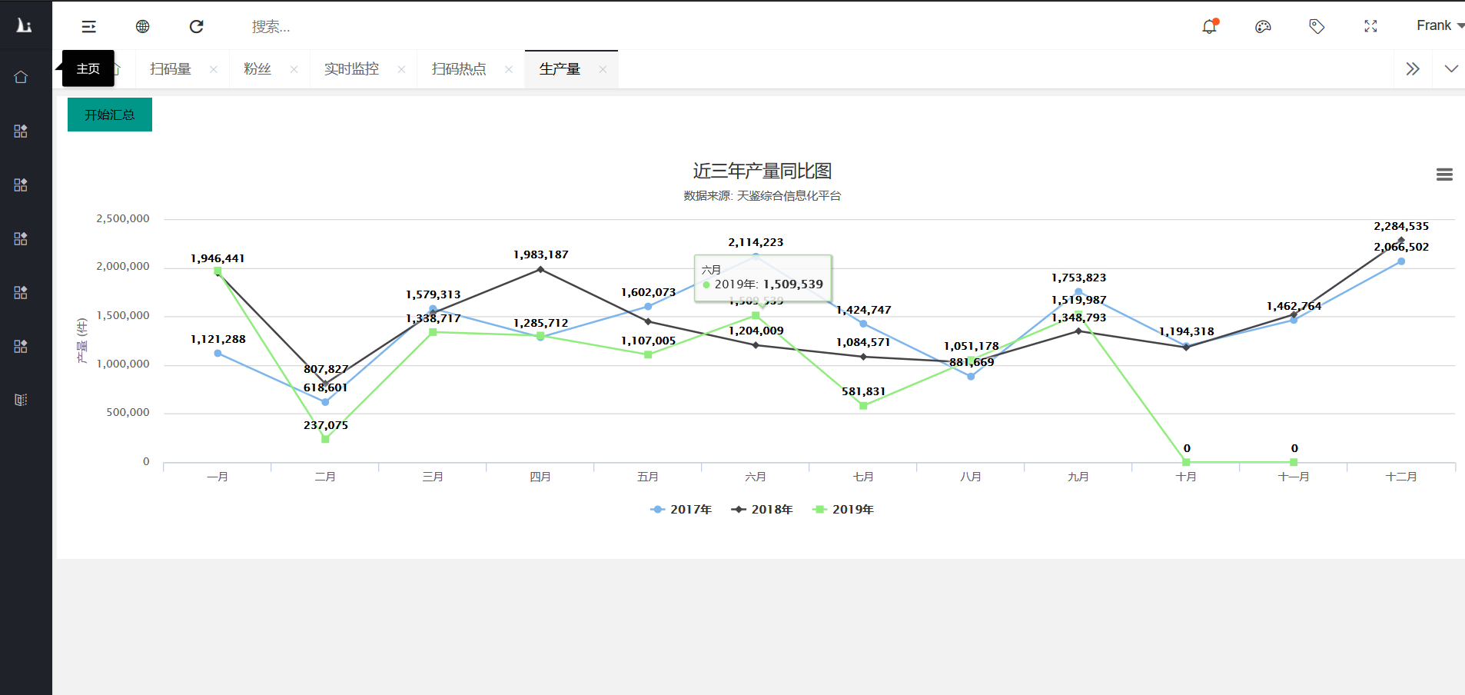Click the 开始汇总 button

pos(110,115)
